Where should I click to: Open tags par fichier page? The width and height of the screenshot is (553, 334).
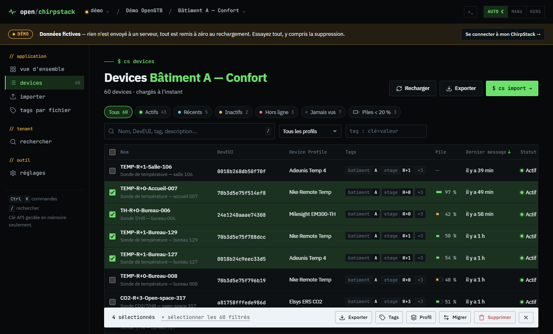(45, 110)
